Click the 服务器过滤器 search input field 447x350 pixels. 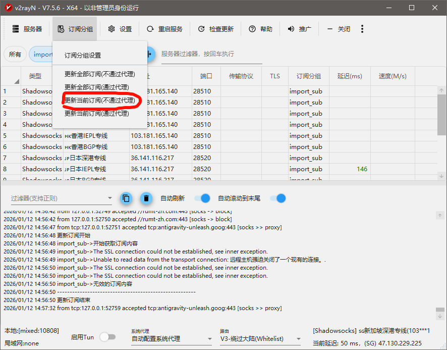(211, 55)
